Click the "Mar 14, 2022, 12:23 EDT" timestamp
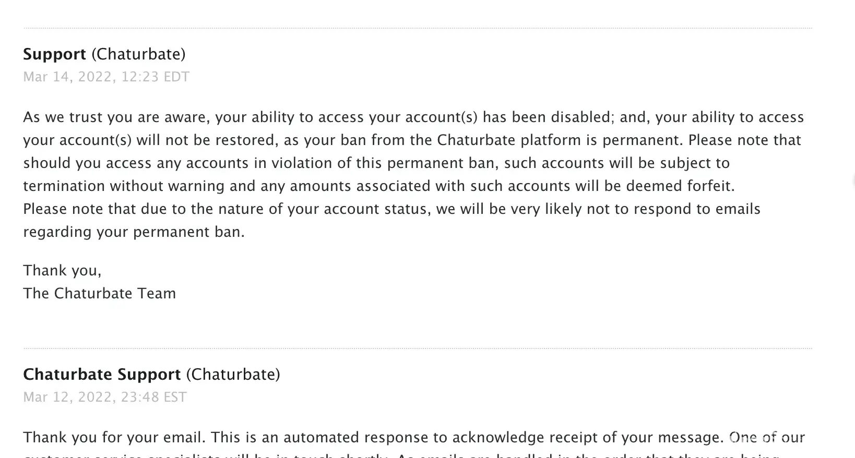The height and width of the screenshot is (458, 855). point(106,77)
